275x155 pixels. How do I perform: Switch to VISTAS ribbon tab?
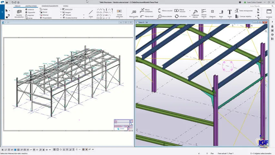click(65, 6)
